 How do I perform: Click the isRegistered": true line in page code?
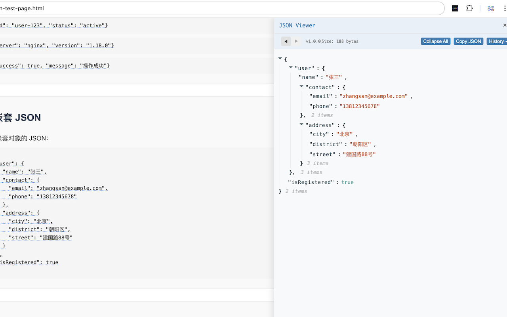[x=29, y=262]
